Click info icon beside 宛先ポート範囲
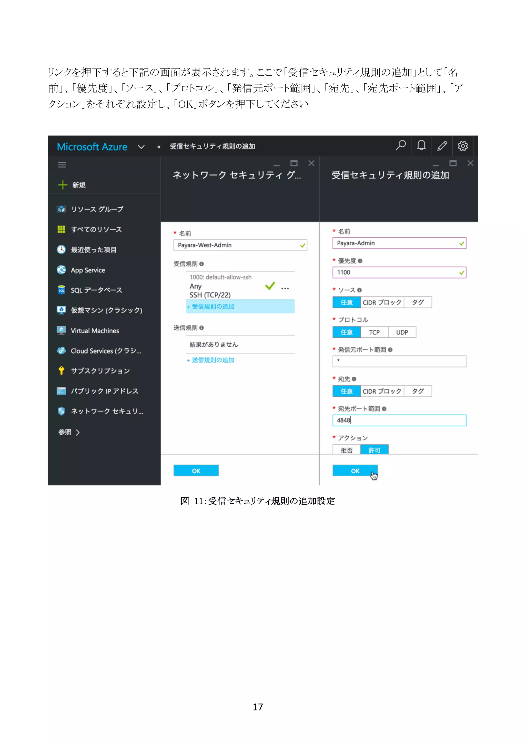The height and width of the screenshot is (743, 525). (384, 409)
